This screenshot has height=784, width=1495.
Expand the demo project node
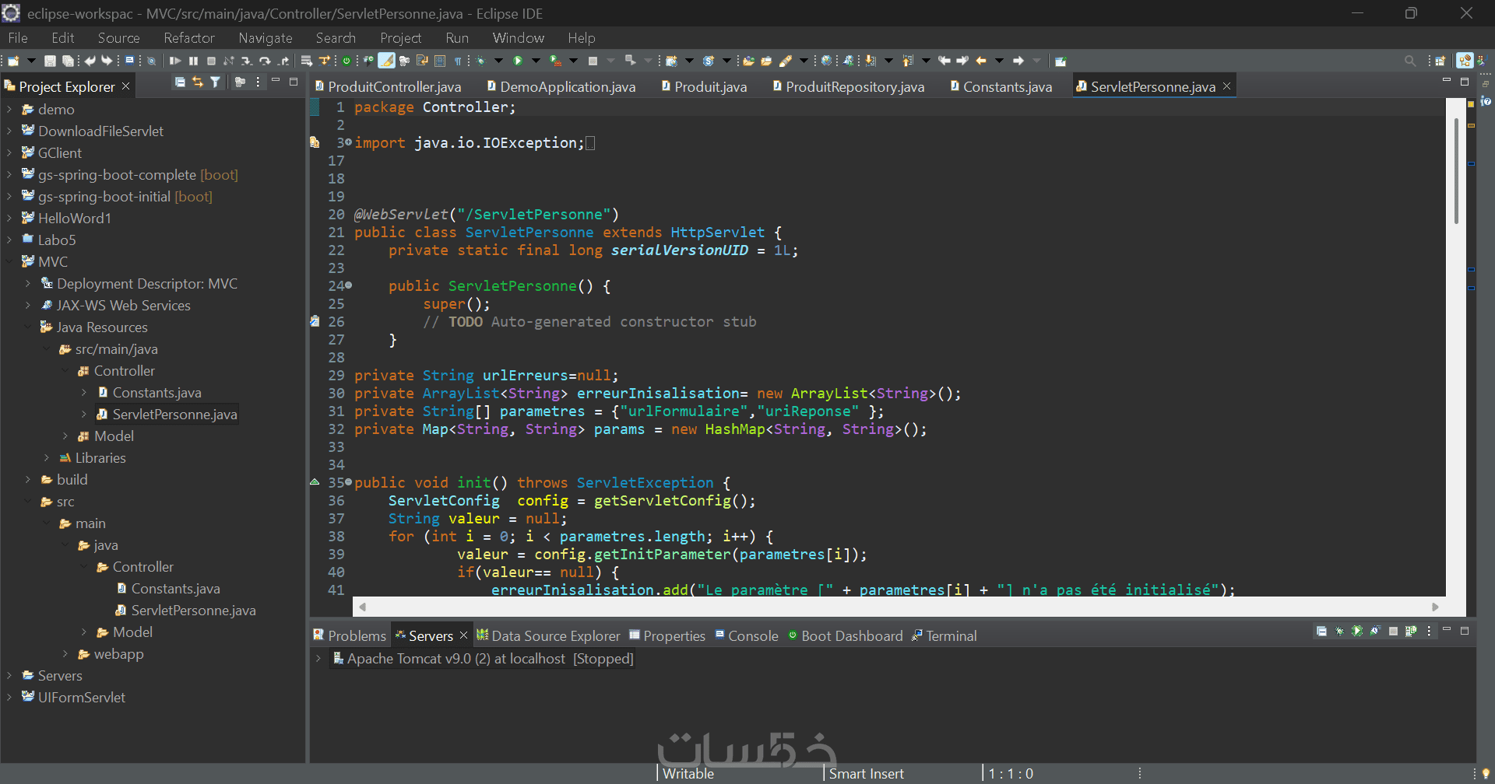coord(9,110)
